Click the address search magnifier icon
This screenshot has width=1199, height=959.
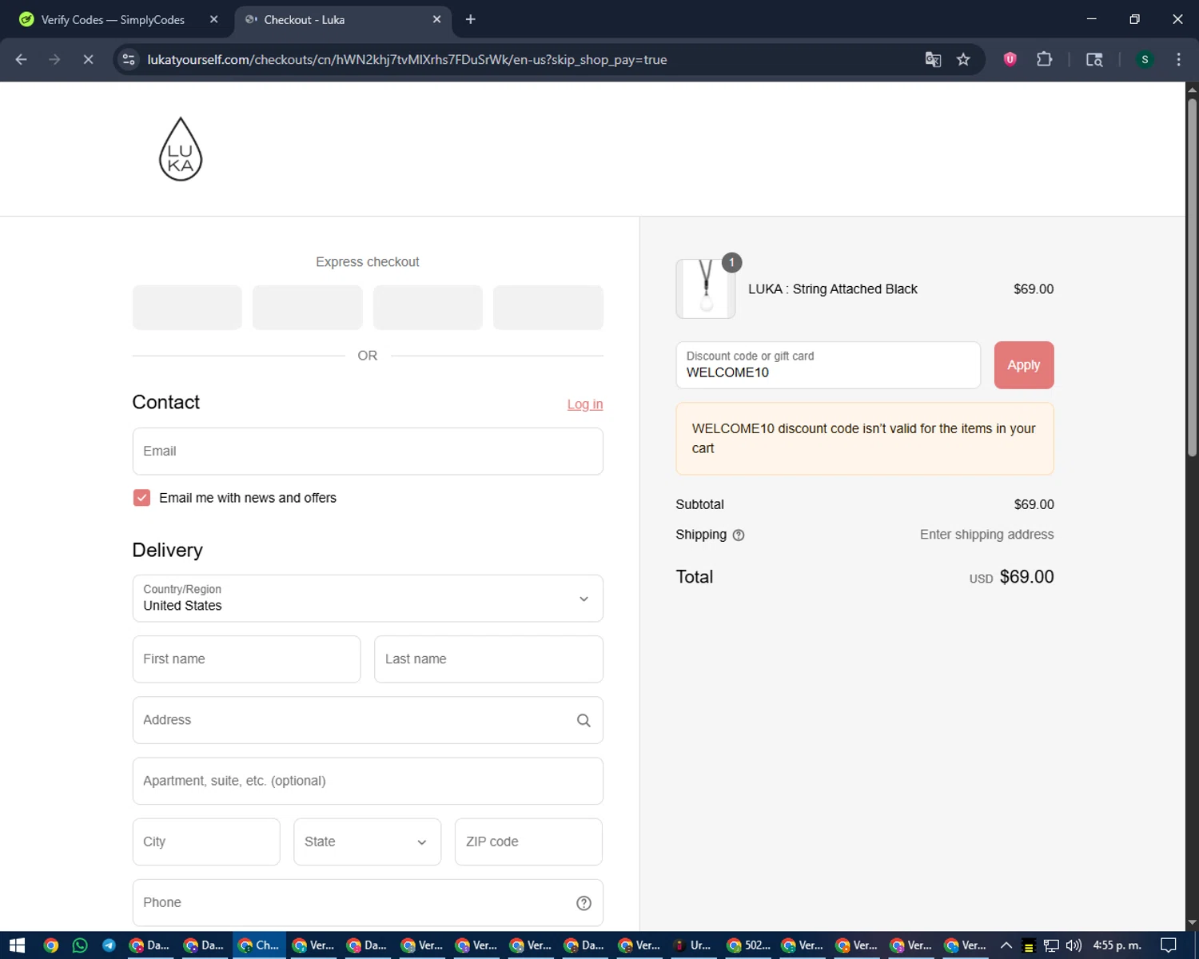coord(584,720)
